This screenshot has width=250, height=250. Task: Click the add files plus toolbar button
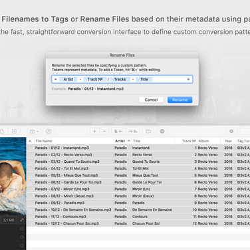(94, 131)
